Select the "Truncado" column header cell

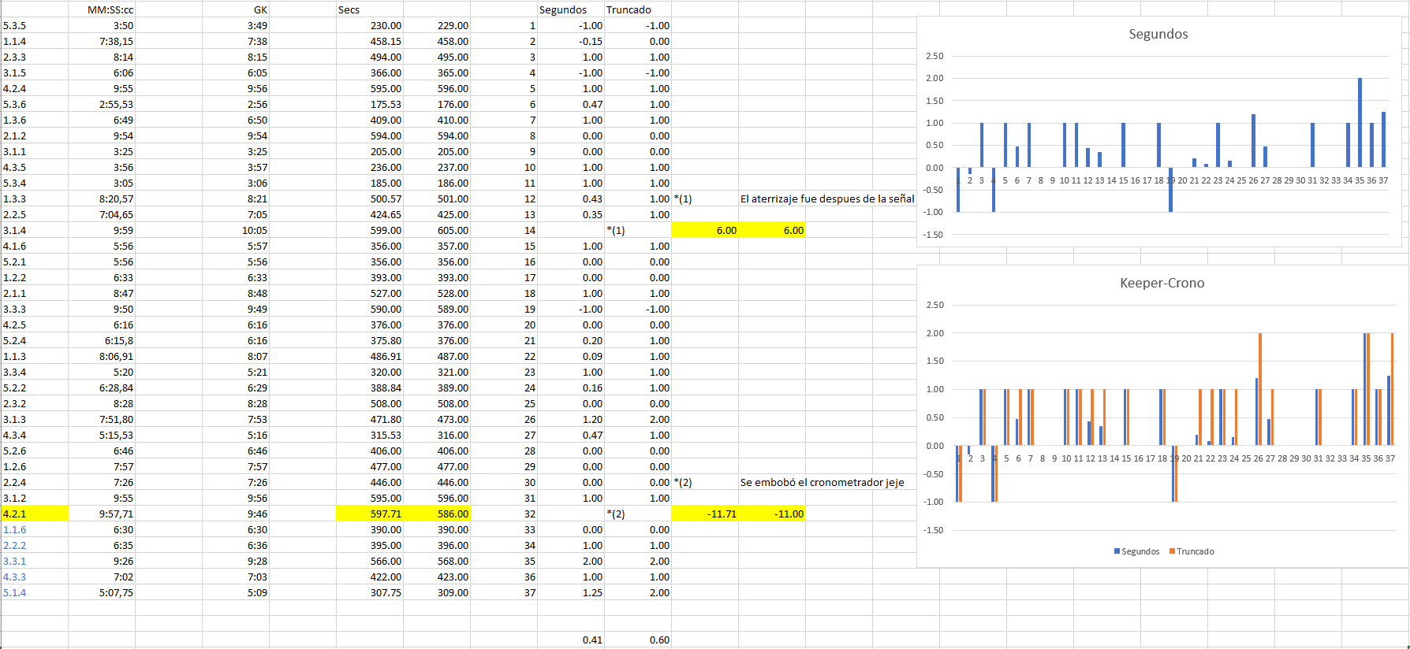click(629, 9)
